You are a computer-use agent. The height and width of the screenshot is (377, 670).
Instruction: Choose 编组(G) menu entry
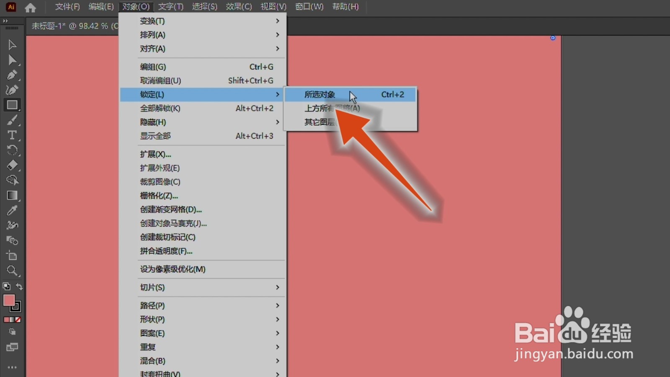[203, 67]
